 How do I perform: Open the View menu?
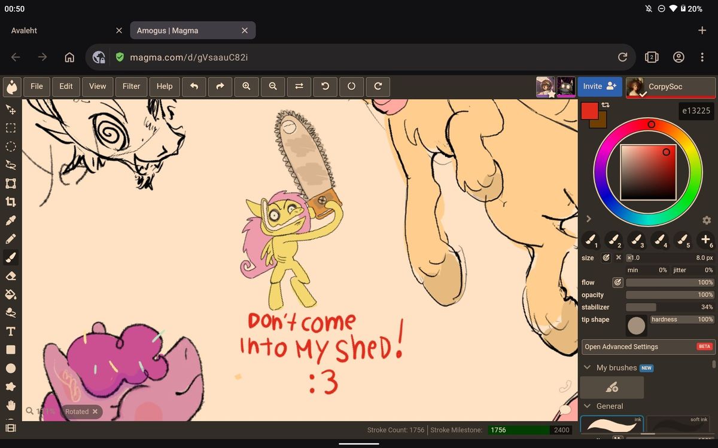pyautogui.click(x=98, y=87)
